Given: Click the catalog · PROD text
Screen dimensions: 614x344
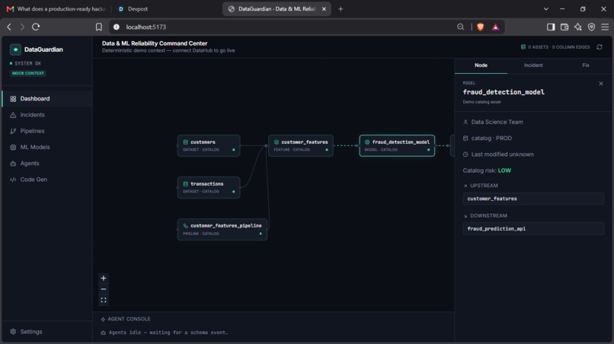Looking at the screenshot, I should pyautogui.click(x=491, y=139).
